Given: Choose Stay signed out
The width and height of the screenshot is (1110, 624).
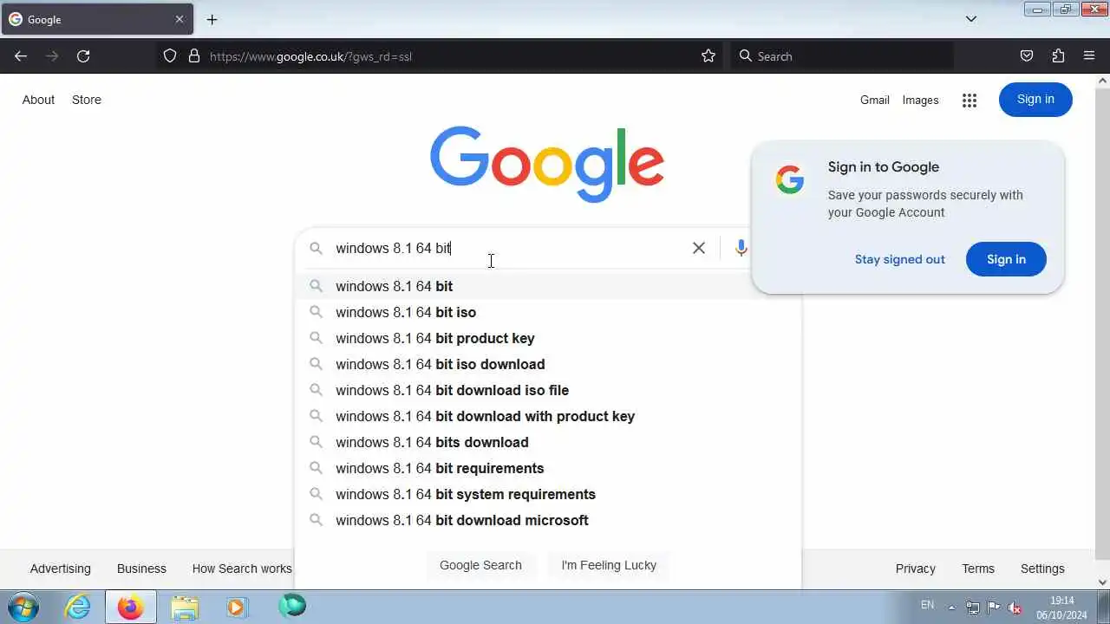Looking at the screenshot, I should coord(900,259).
